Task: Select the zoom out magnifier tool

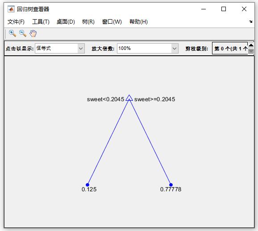Action: (23, 33)
